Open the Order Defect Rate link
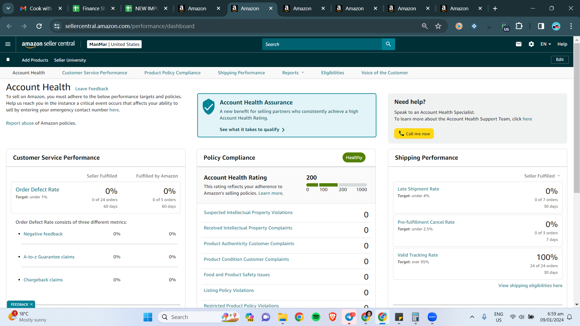580x326 pixels. [37, 190]
